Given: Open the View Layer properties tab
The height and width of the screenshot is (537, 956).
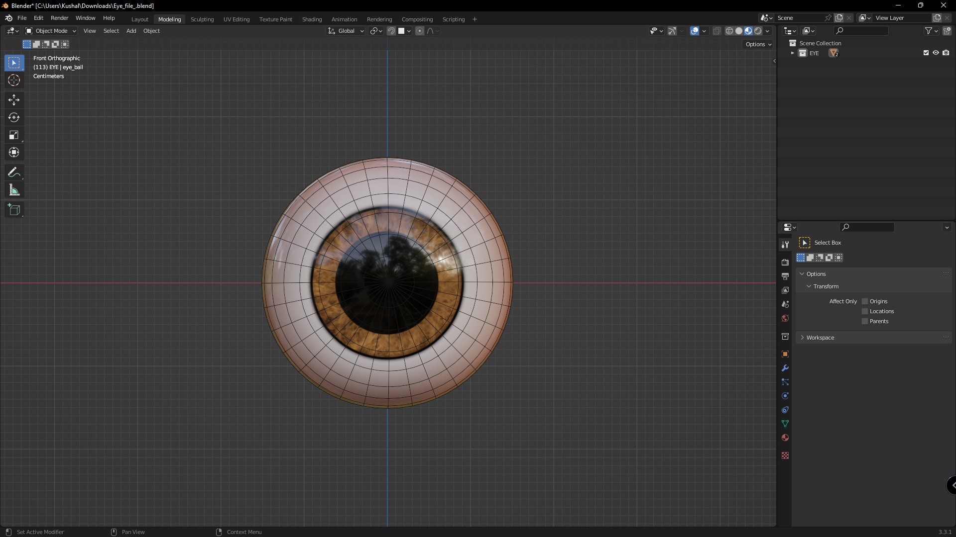Looking at the screenshot, I should [x=785, y=290].
